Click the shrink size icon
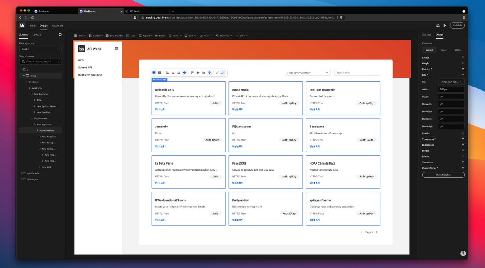 [x=217, y=73]
